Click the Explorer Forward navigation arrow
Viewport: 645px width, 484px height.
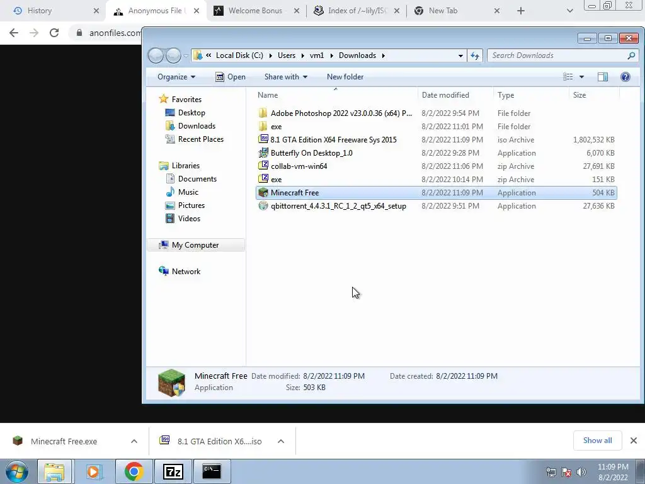173,55
